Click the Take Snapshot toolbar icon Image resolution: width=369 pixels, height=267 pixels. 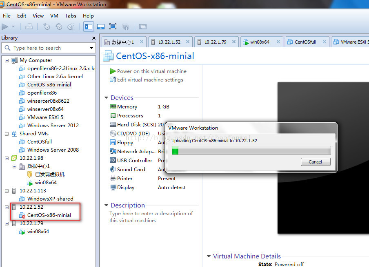[47, 27]
